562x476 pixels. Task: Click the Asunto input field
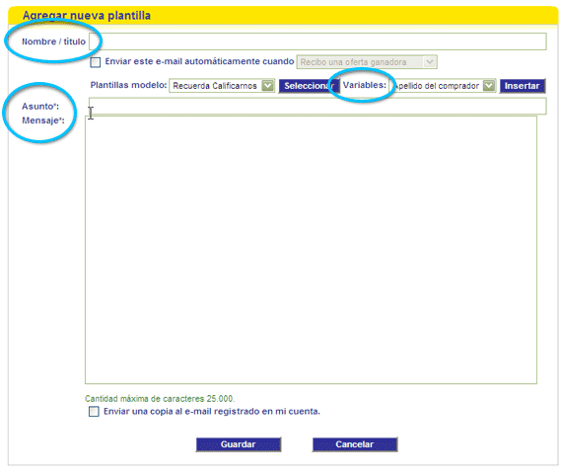click(317, 107)
